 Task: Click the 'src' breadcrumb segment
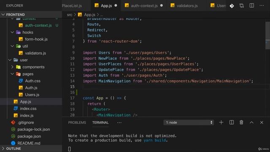pyautogui.click(x=70, y=15)
